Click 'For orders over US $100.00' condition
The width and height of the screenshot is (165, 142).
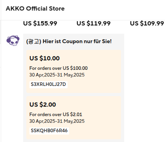coord(59,68)
